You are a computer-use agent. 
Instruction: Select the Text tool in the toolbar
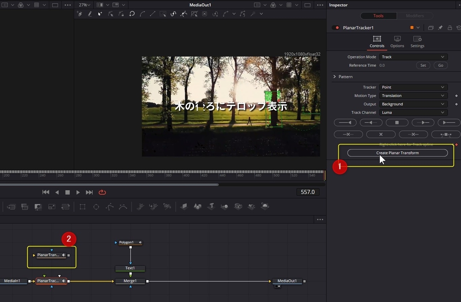pyautogui.click(x=211, y=206)
